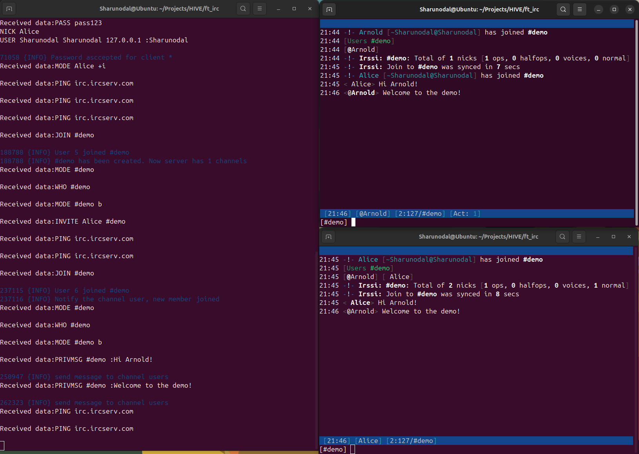
Task: Click 'PRIVMSG #demo :Welcome to the demo!' server line
Action: click(96, 385)
